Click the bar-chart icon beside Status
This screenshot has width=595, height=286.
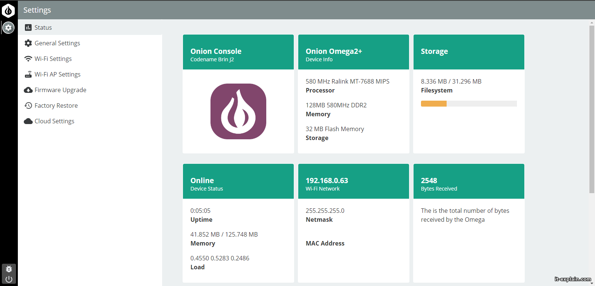click(x=28, y=27)
